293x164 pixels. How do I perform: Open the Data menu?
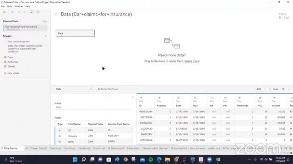[10, 6]
